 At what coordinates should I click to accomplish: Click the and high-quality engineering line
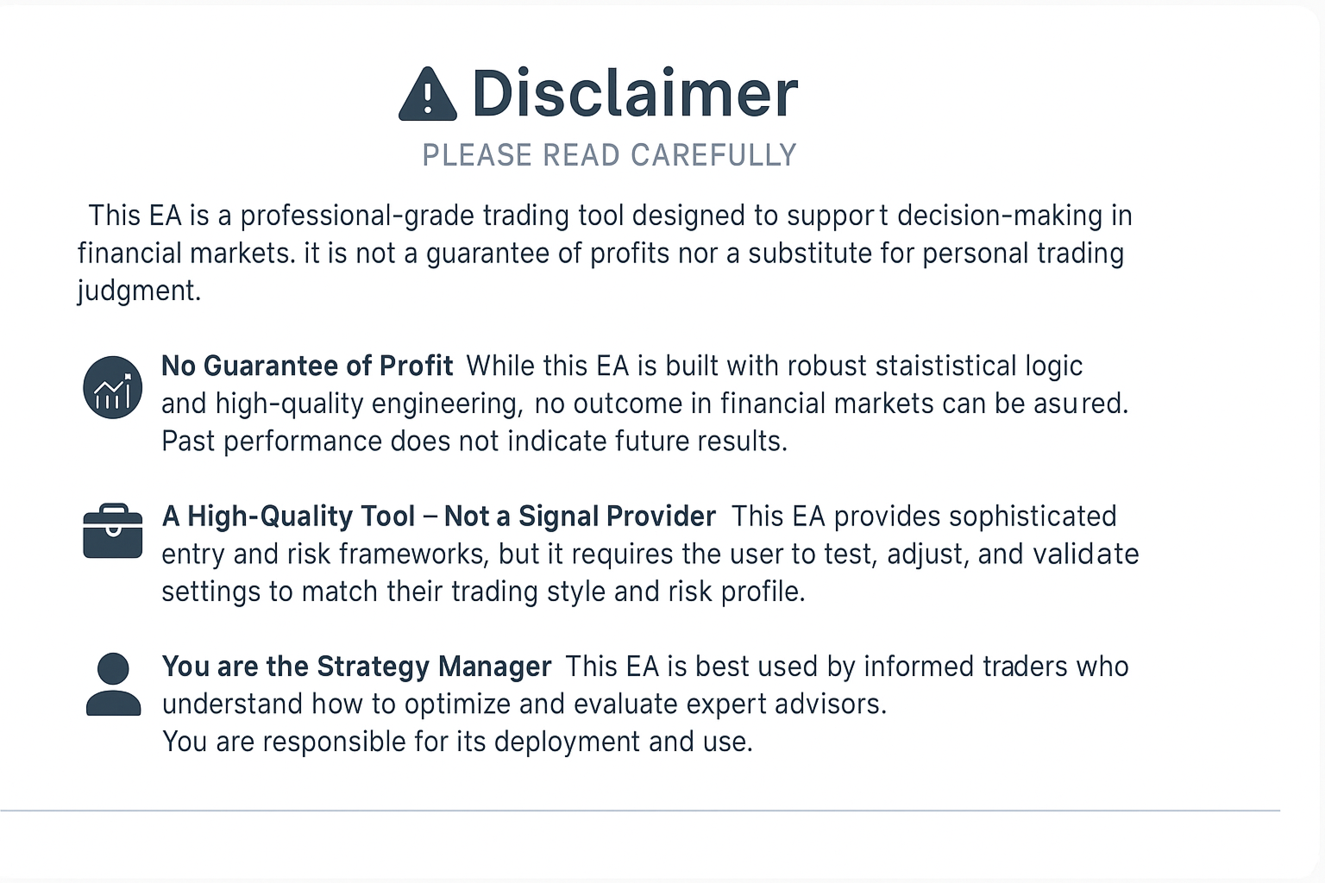pyautogui.click(x=645, y=404)
